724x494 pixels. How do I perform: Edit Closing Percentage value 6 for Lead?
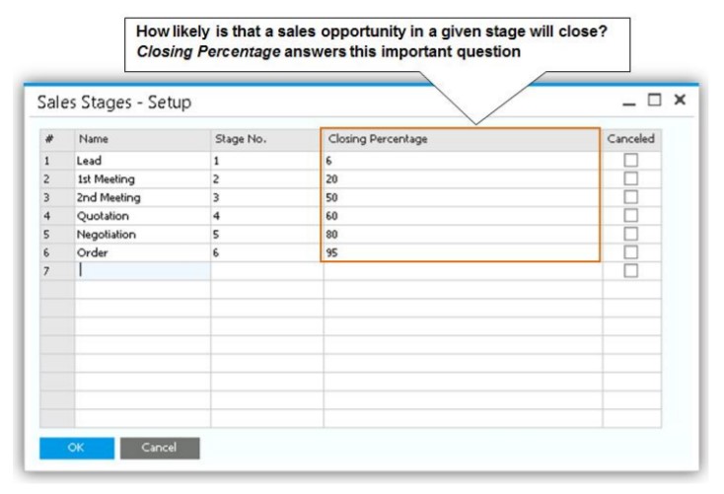(460, 161)
